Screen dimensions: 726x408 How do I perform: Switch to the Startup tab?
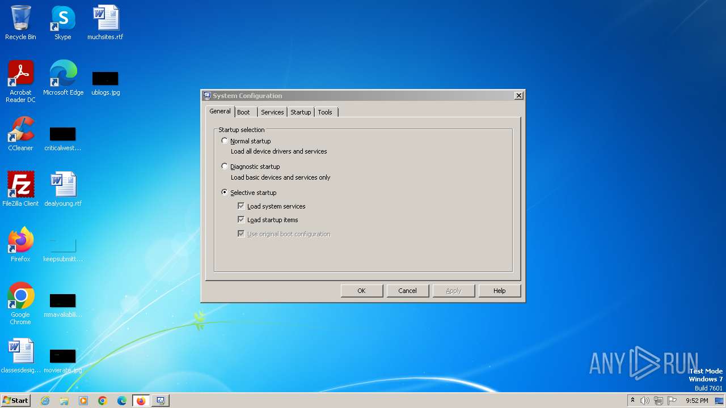[301, 112]
